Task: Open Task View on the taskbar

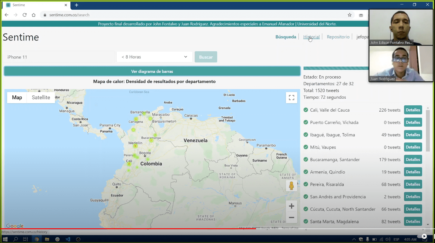Action: pyautogui.click(x=26, y=239)
